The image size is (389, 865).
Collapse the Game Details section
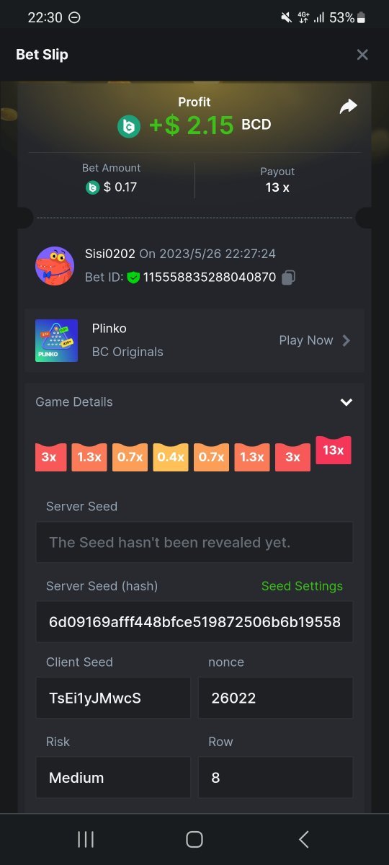coord(346,402)
